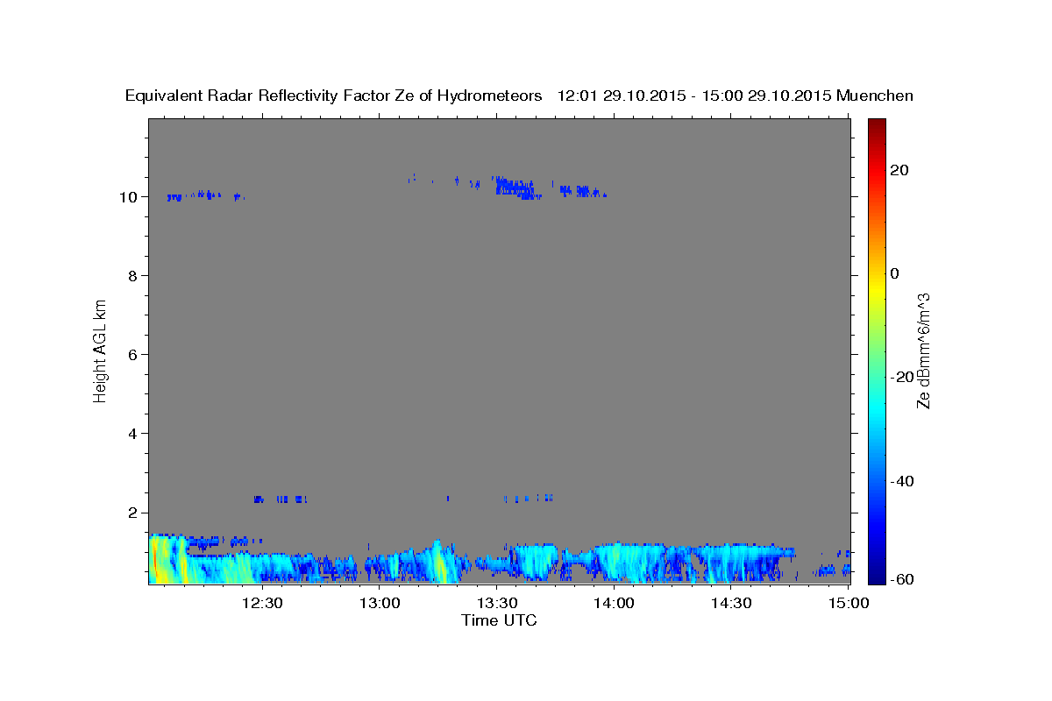The width and height of the screenshot is (1052, 701).
Task: Click the colorbar tick value 0
Action: pos(894,273)
